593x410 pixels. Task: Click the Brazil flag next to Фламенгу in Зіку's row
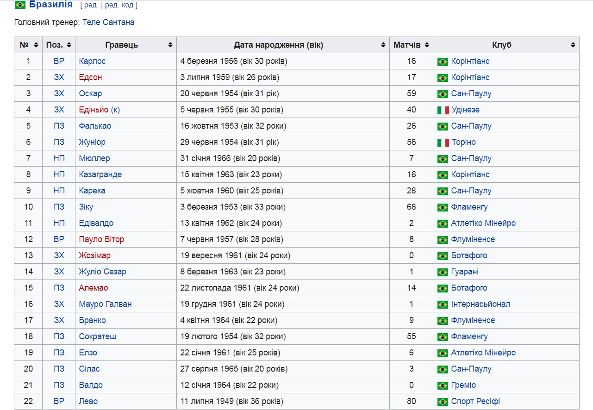pyautogui.click(x=443, y=207)
